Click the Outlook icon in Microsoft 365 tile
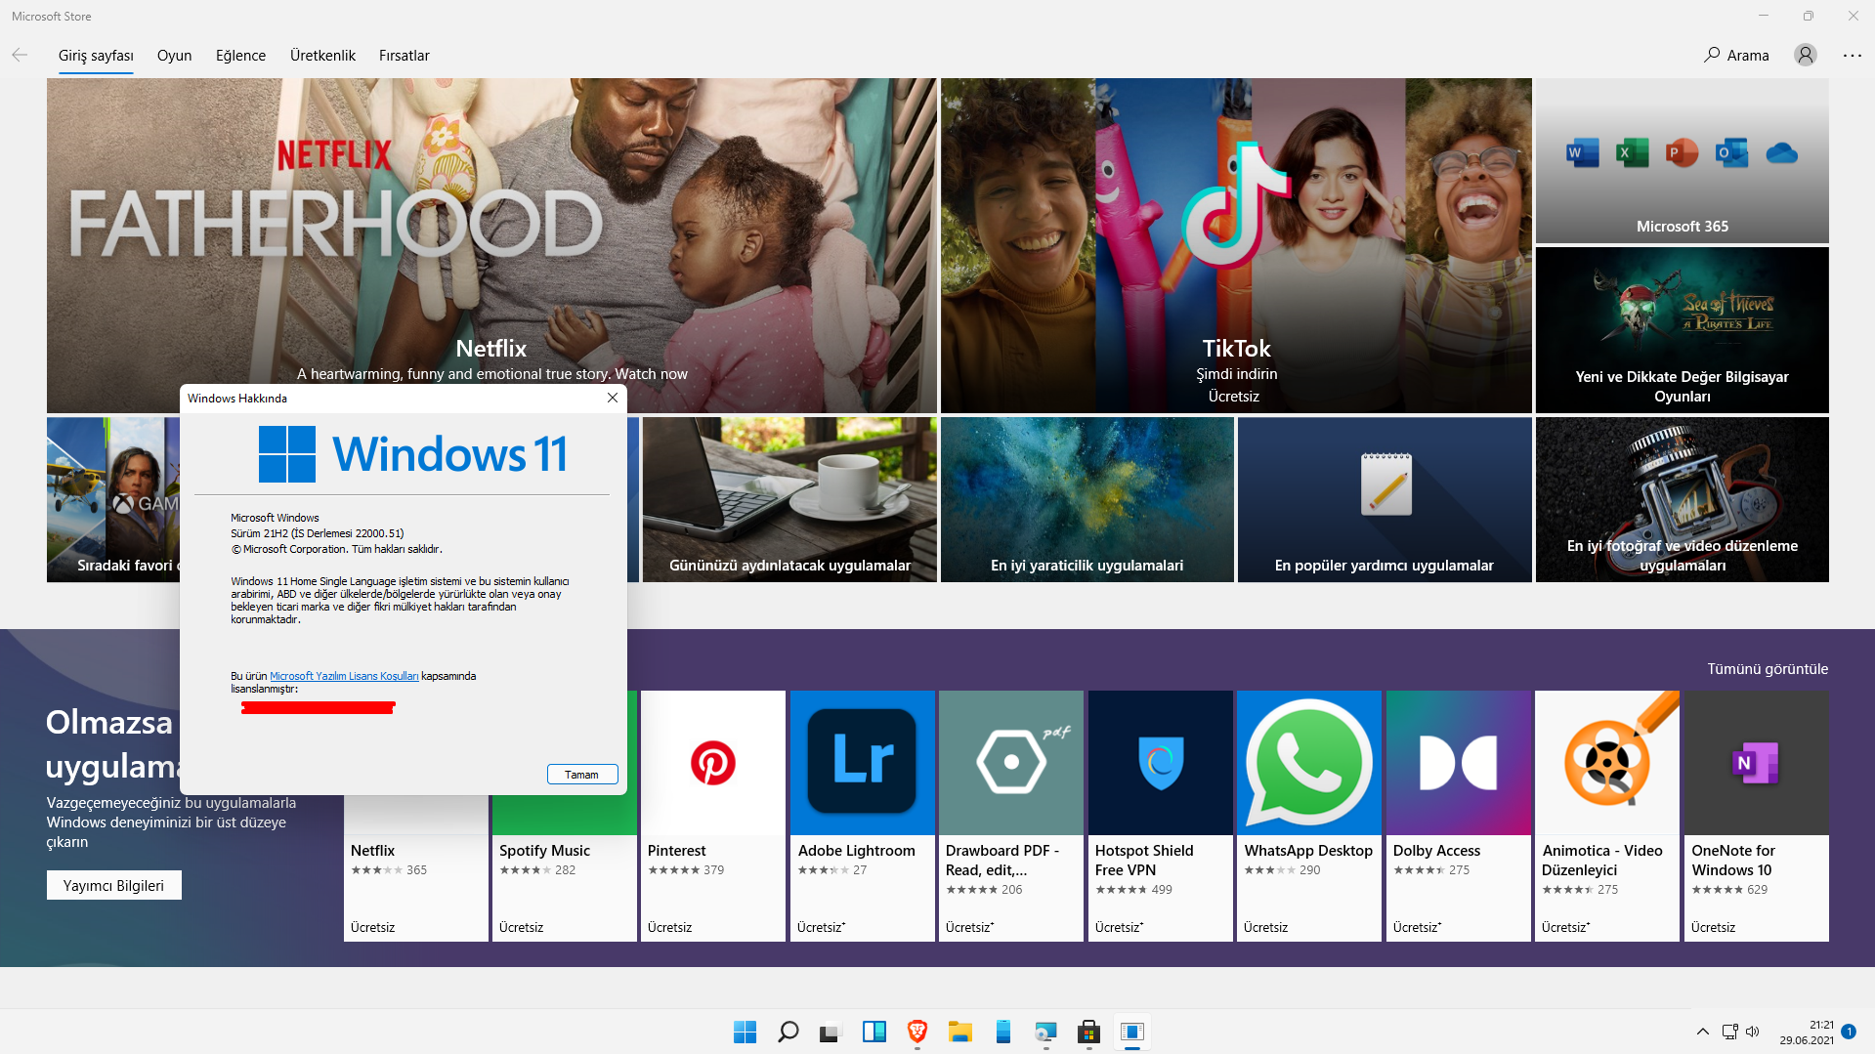This screenshot has height=1054, width=1875. (1731, 152)
